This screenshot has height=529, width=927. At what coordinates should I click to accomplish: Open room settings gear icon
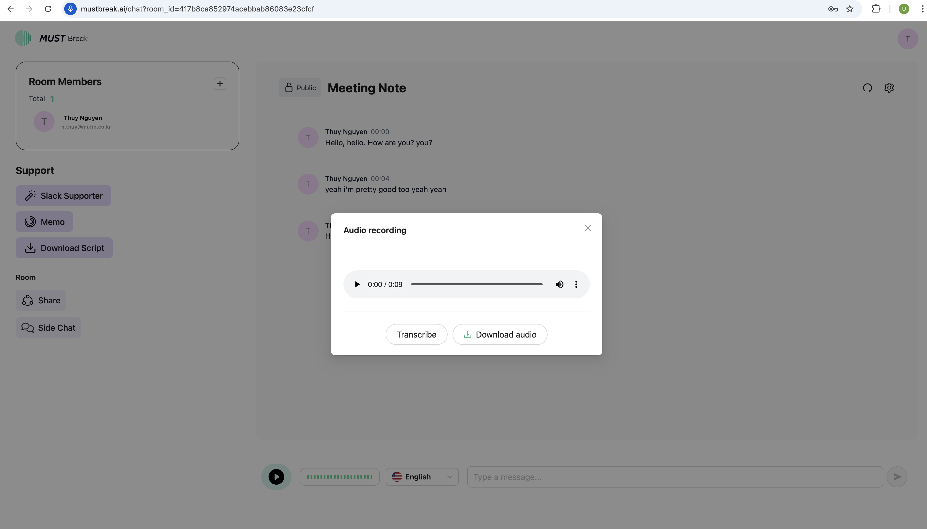(x=889, y=88)
